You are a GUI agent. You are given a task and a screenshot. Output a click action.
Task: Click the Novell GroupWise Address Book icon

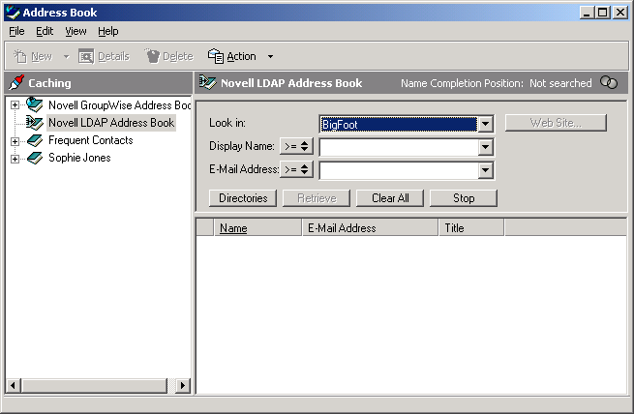[x=35, y=105]
